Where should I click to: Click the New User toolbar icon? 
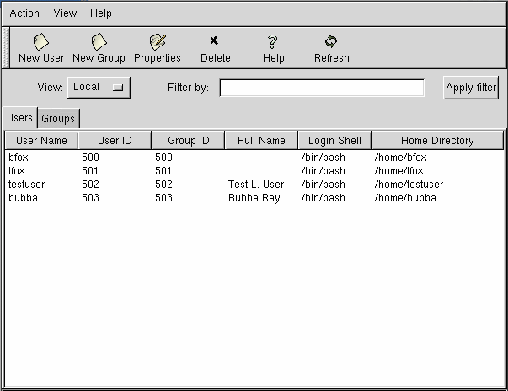[41, 48]
